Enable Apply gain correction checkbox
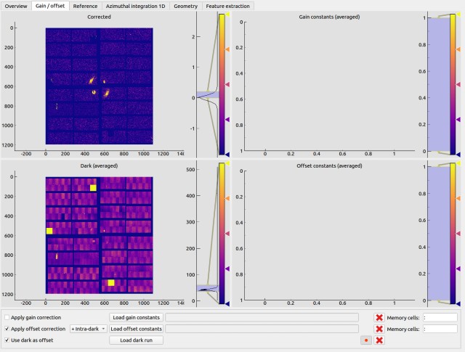Image resolution: width=465 pixels, height=352 pixels. (7, 317)
